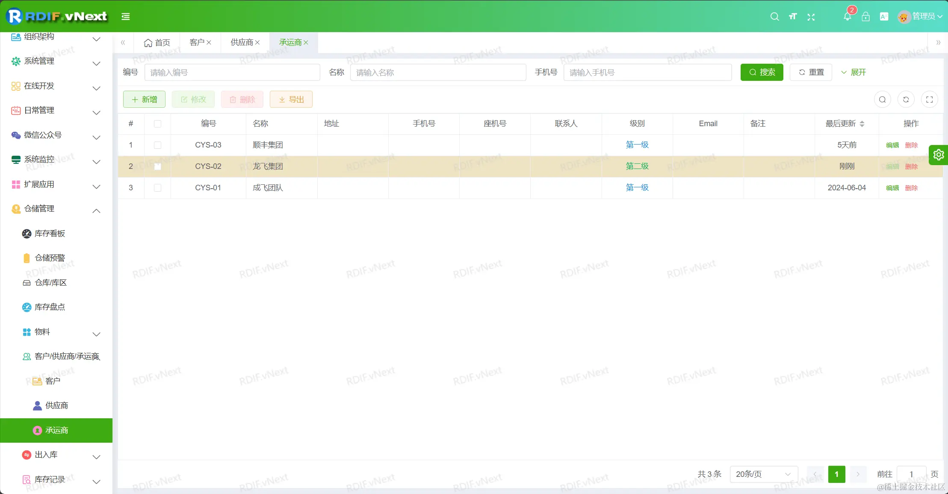
Task: Click the language translation icon in top bar
Action: coord(883,17)
